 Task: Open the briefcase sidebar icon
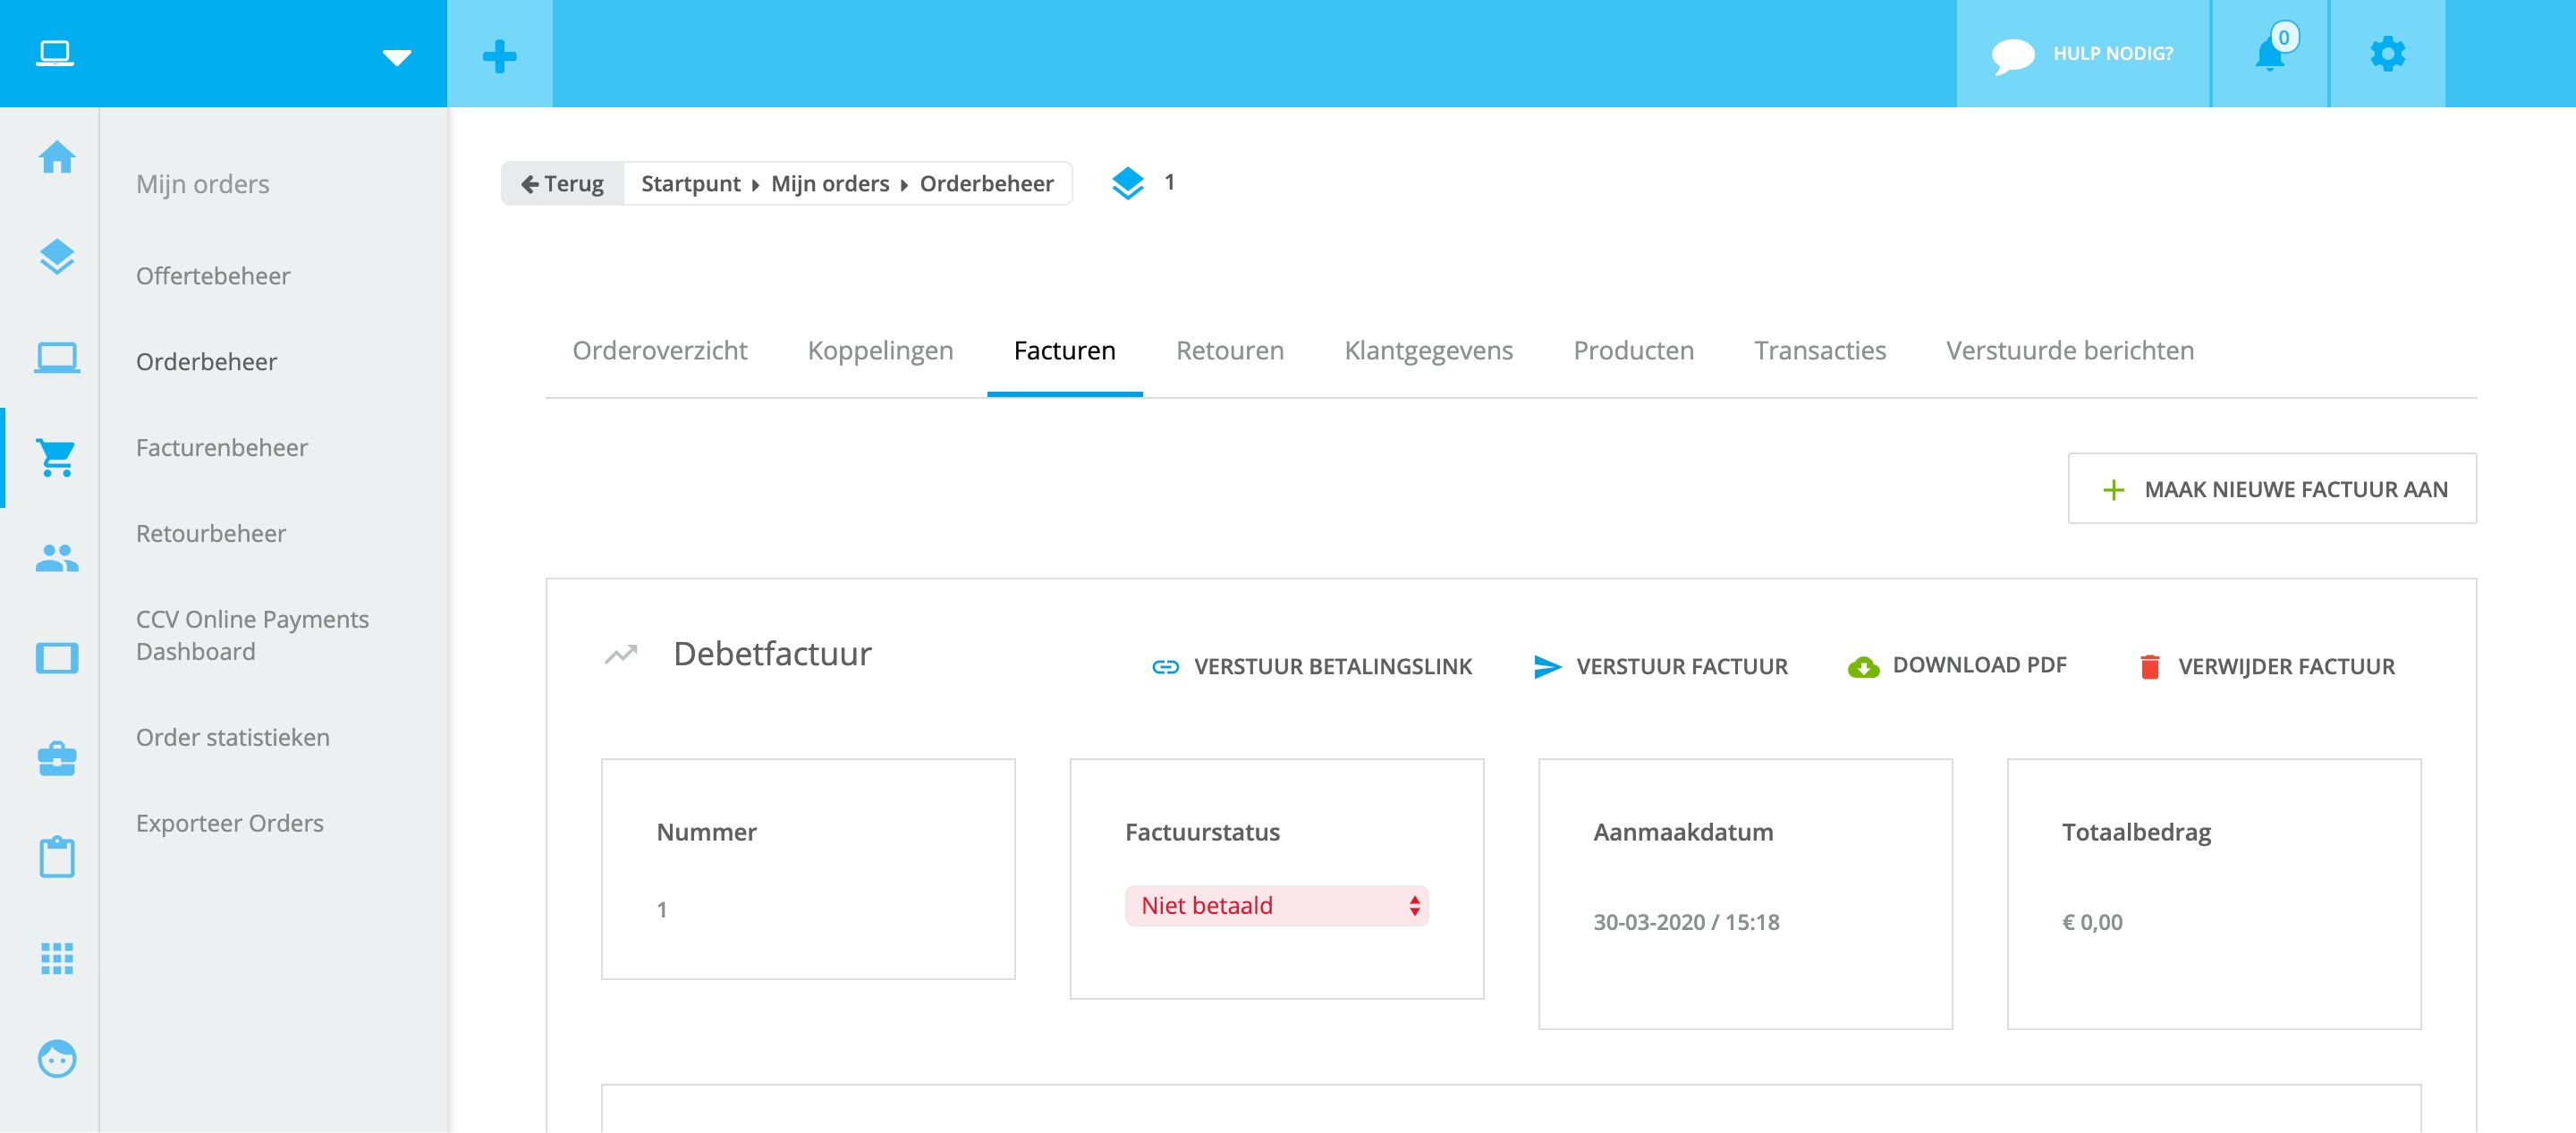(57, 758)
